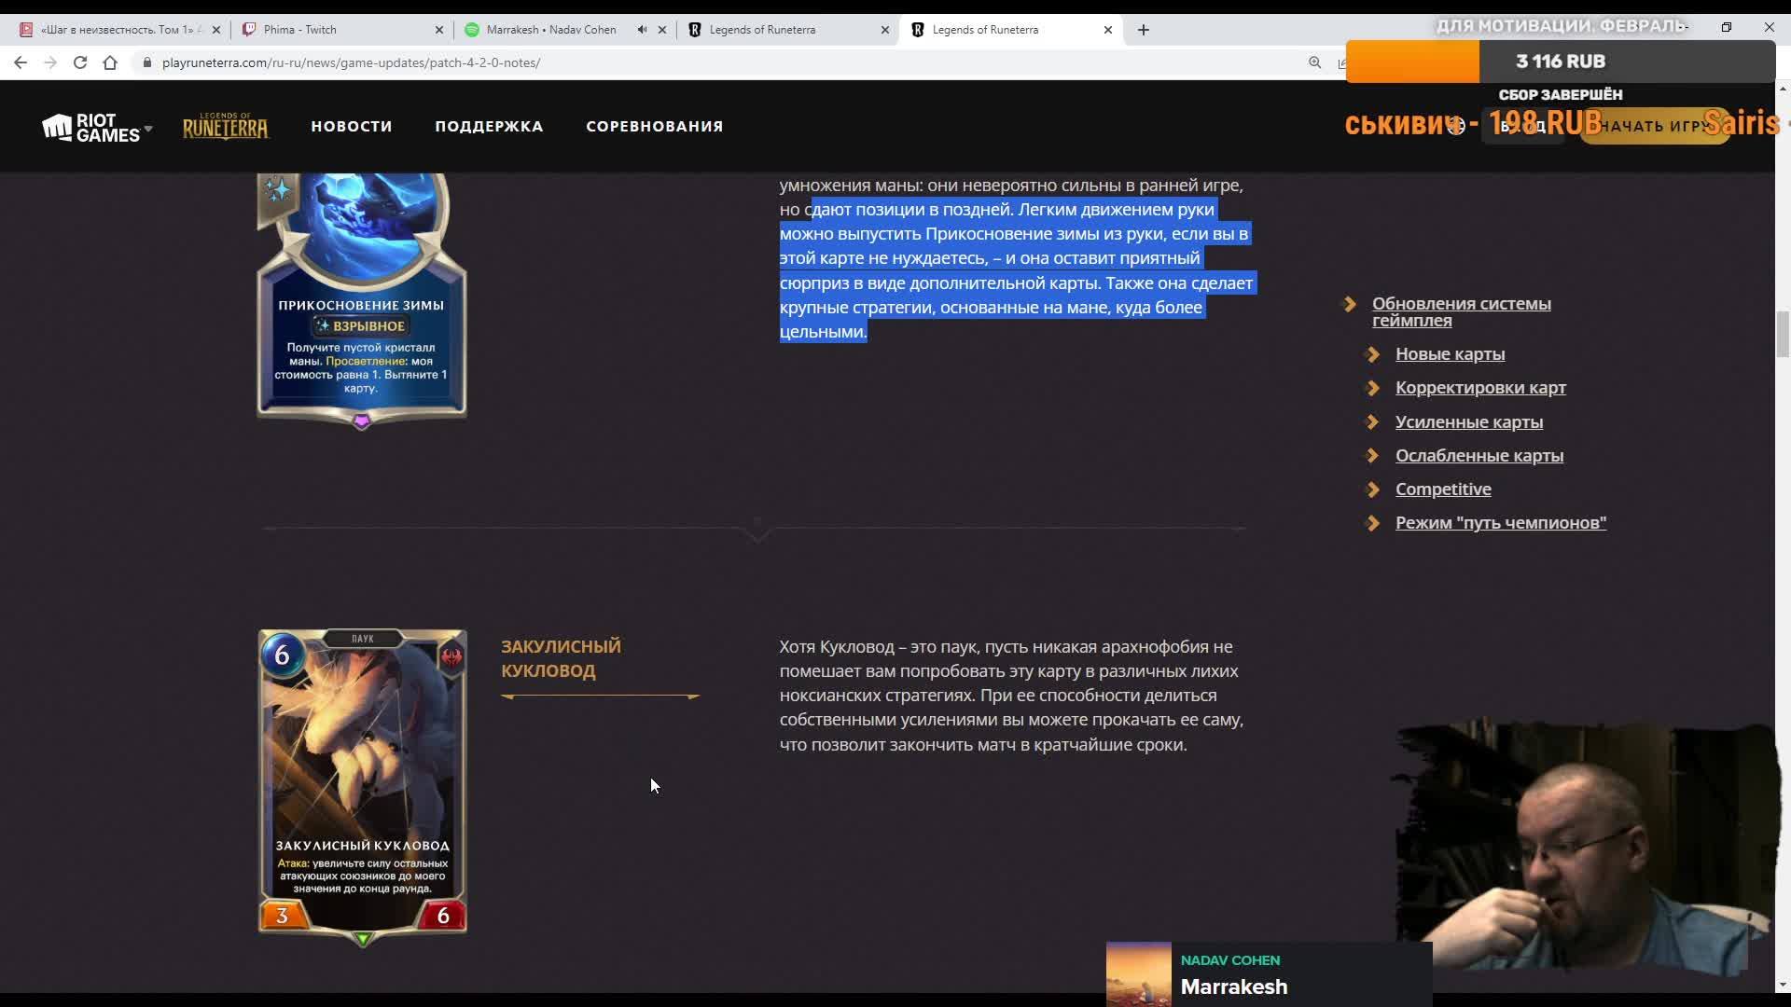Jump to Усиленные карты section
The width and height of the screenshot is (1791, 1007).
click(x=1469, y=422)
